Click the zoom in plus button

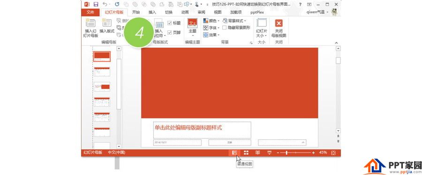point(313,153)
